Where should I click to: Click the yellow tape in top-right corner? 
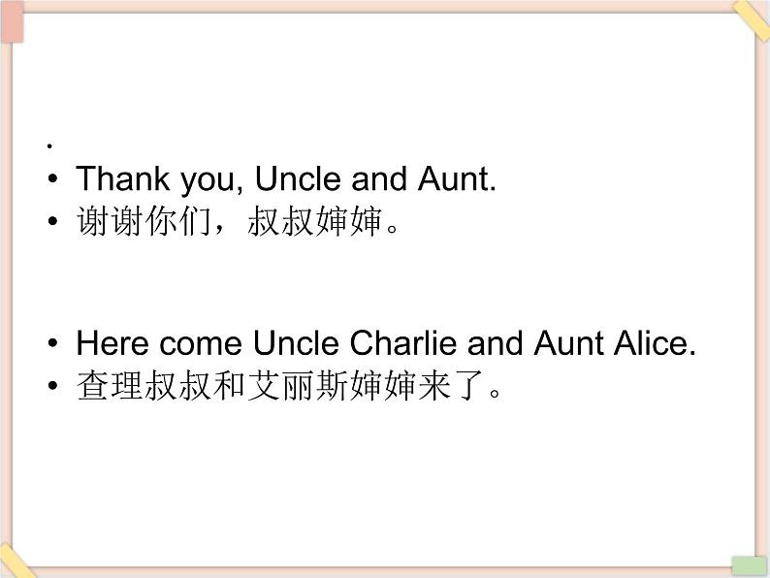751,18
